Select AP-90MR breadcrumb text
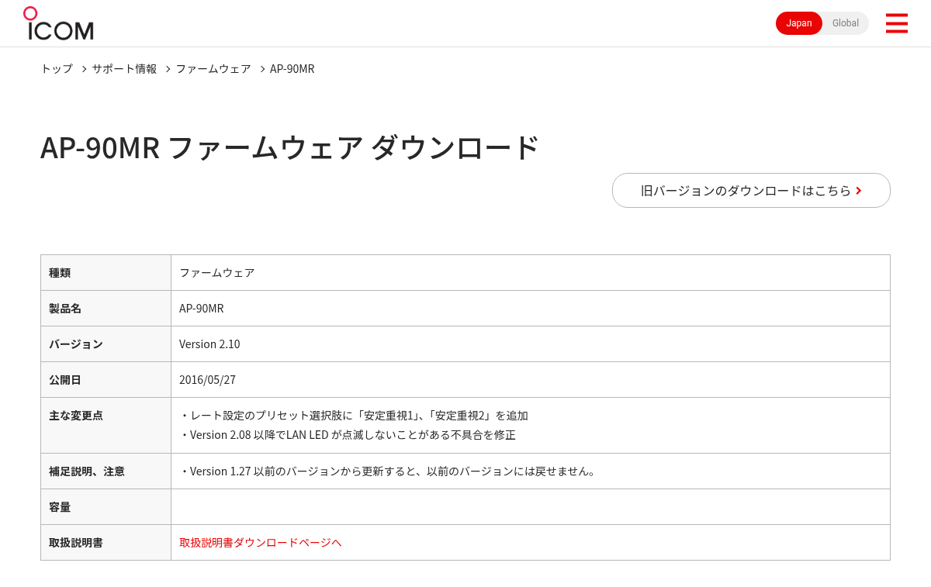931x587 pixels. pyautogui.click(x=292, y=68)
